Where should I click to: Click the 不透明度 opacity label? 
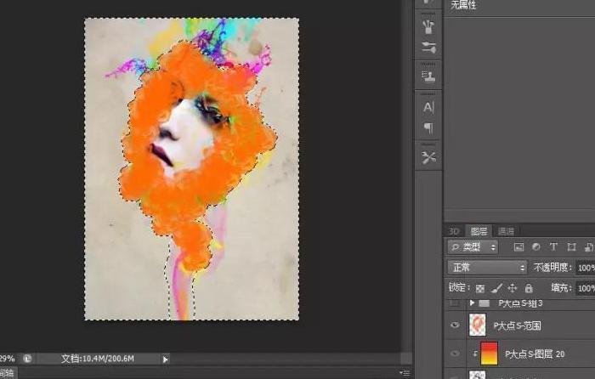[552, 268]
